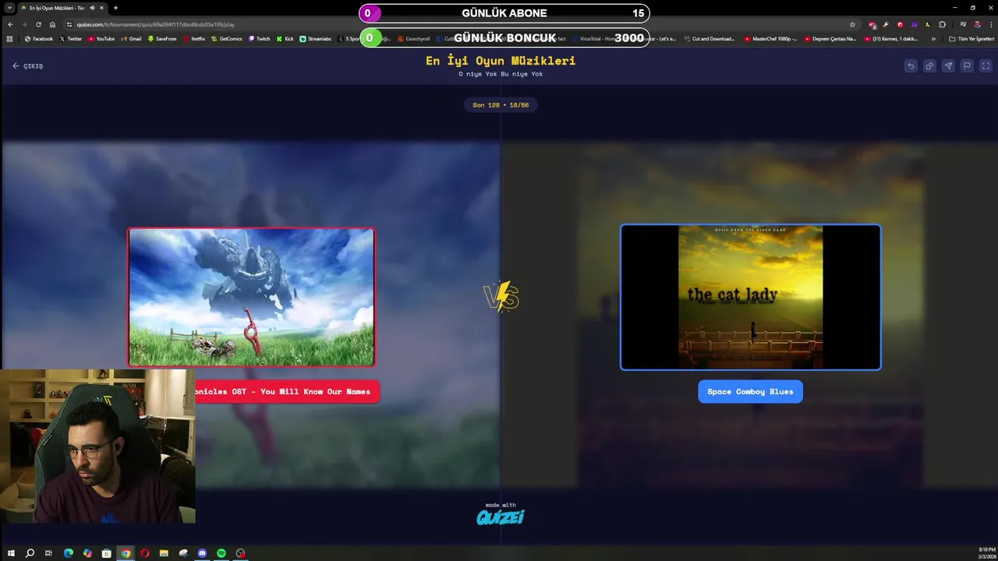Screen dimensions: 998x561
Task: Click the undo arrow icon in quiz header
Action: [x=911, y=66]
